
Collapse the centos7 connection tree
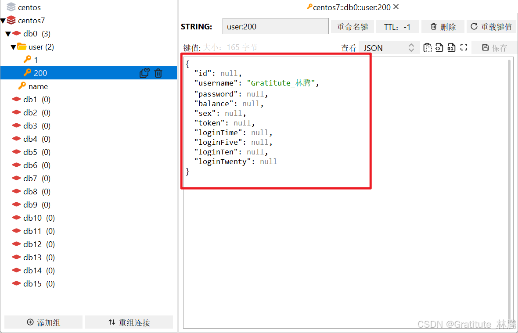[x=4, y=20]
